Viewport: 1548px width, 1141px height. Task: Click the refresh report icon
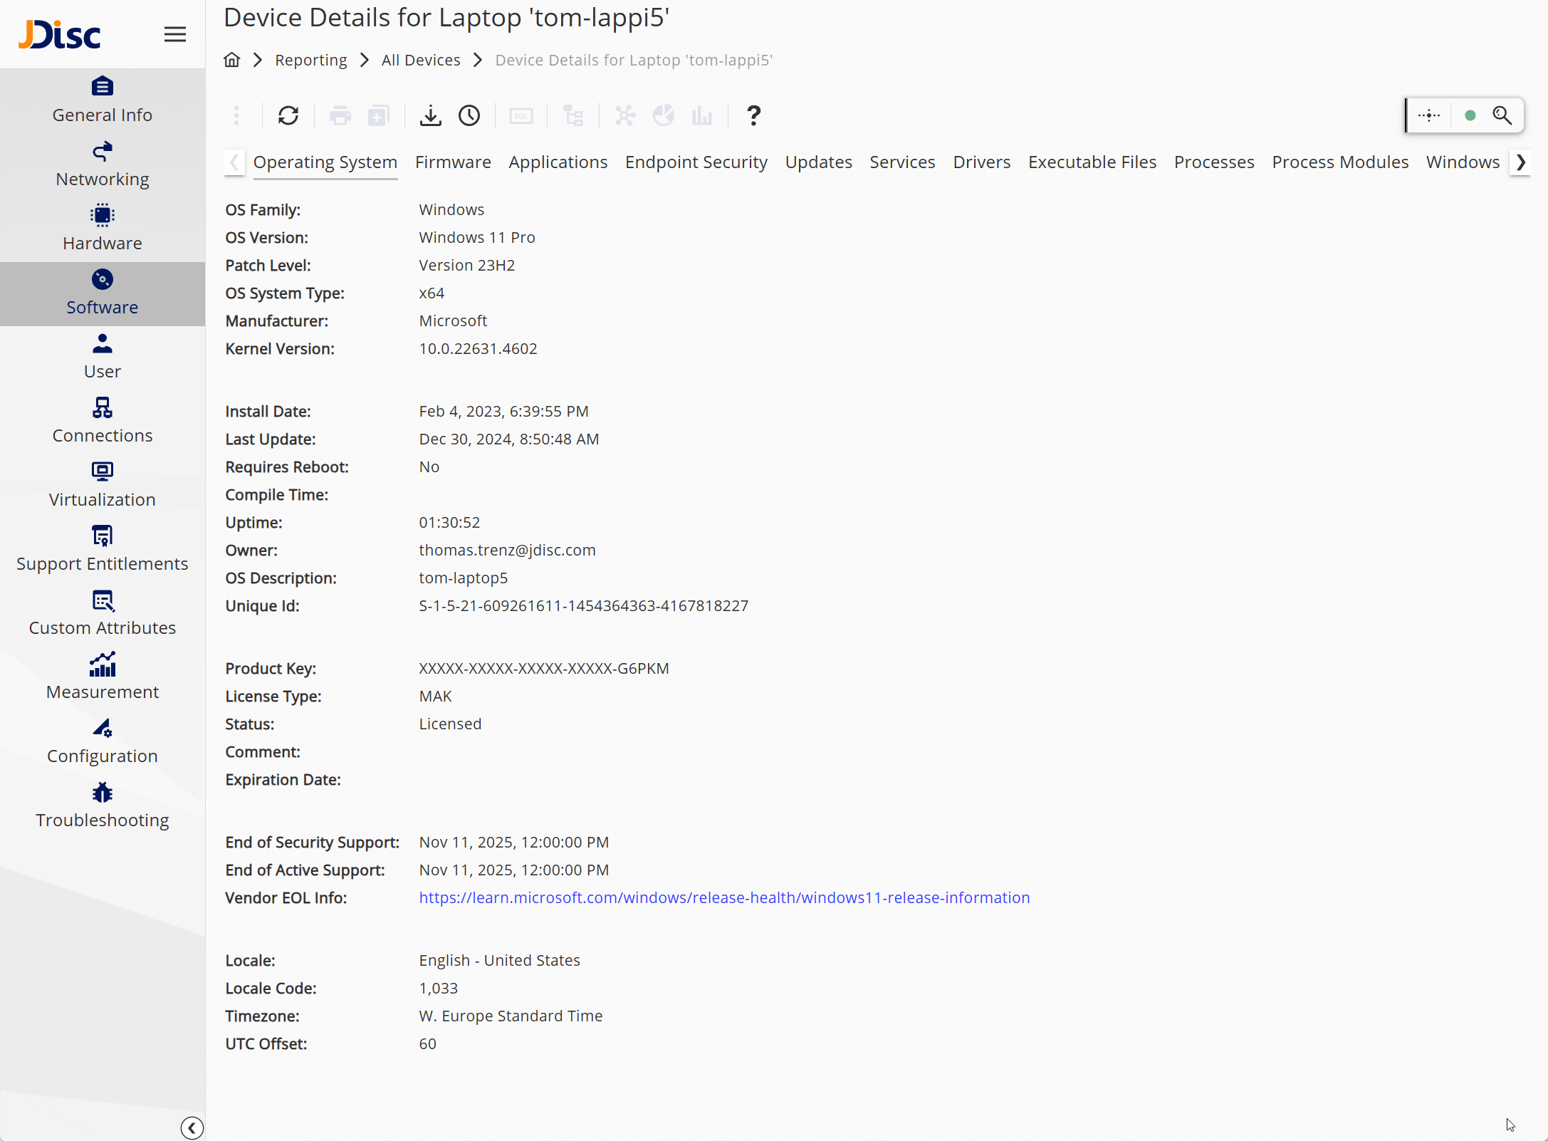(x=288, y=115)
